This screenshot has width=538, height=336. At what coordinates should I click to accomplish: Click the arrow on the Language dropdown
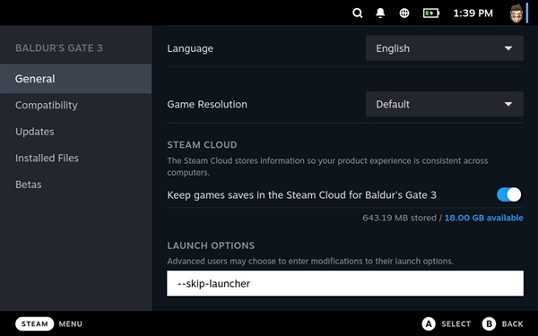(508, 48)
